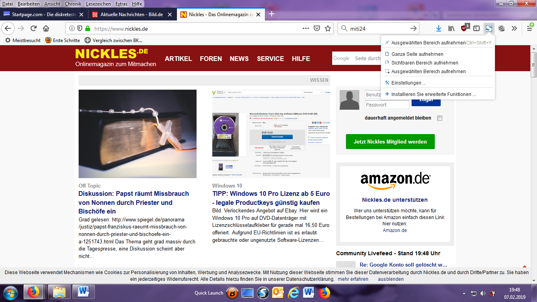Switch to the Startpage.com tab
The image size is (537, 302).
point(44,15)
